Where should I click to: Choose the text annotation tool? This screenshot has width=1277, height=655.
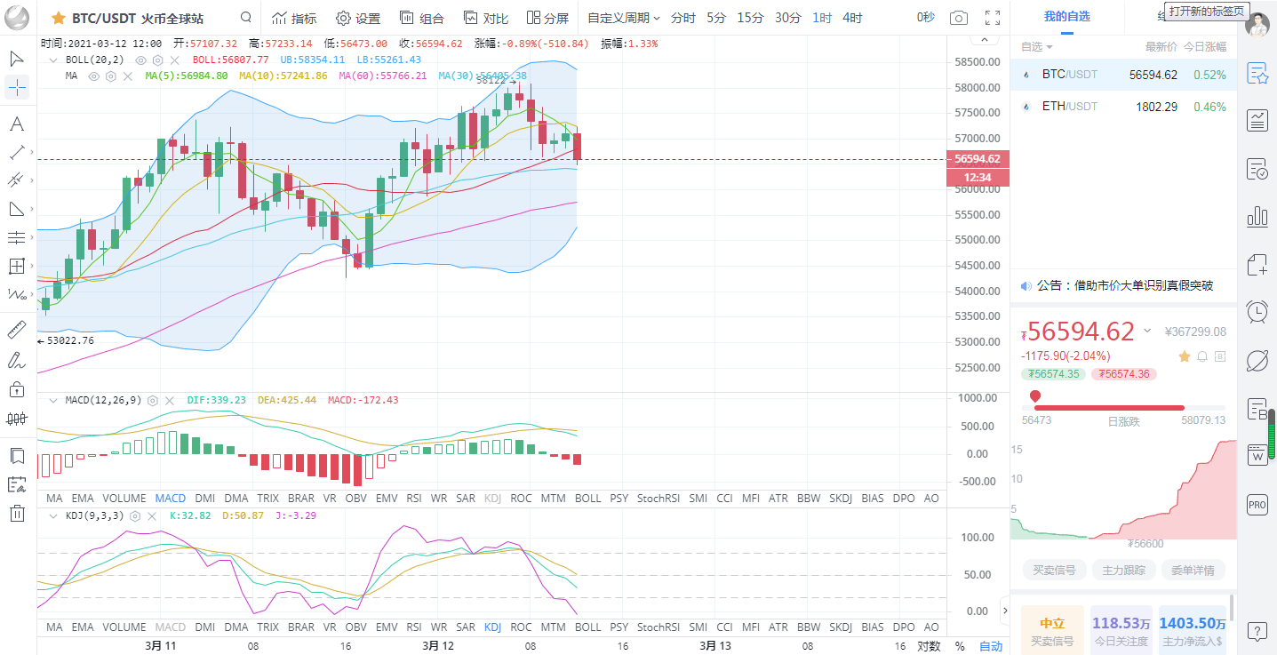point(17,124)
